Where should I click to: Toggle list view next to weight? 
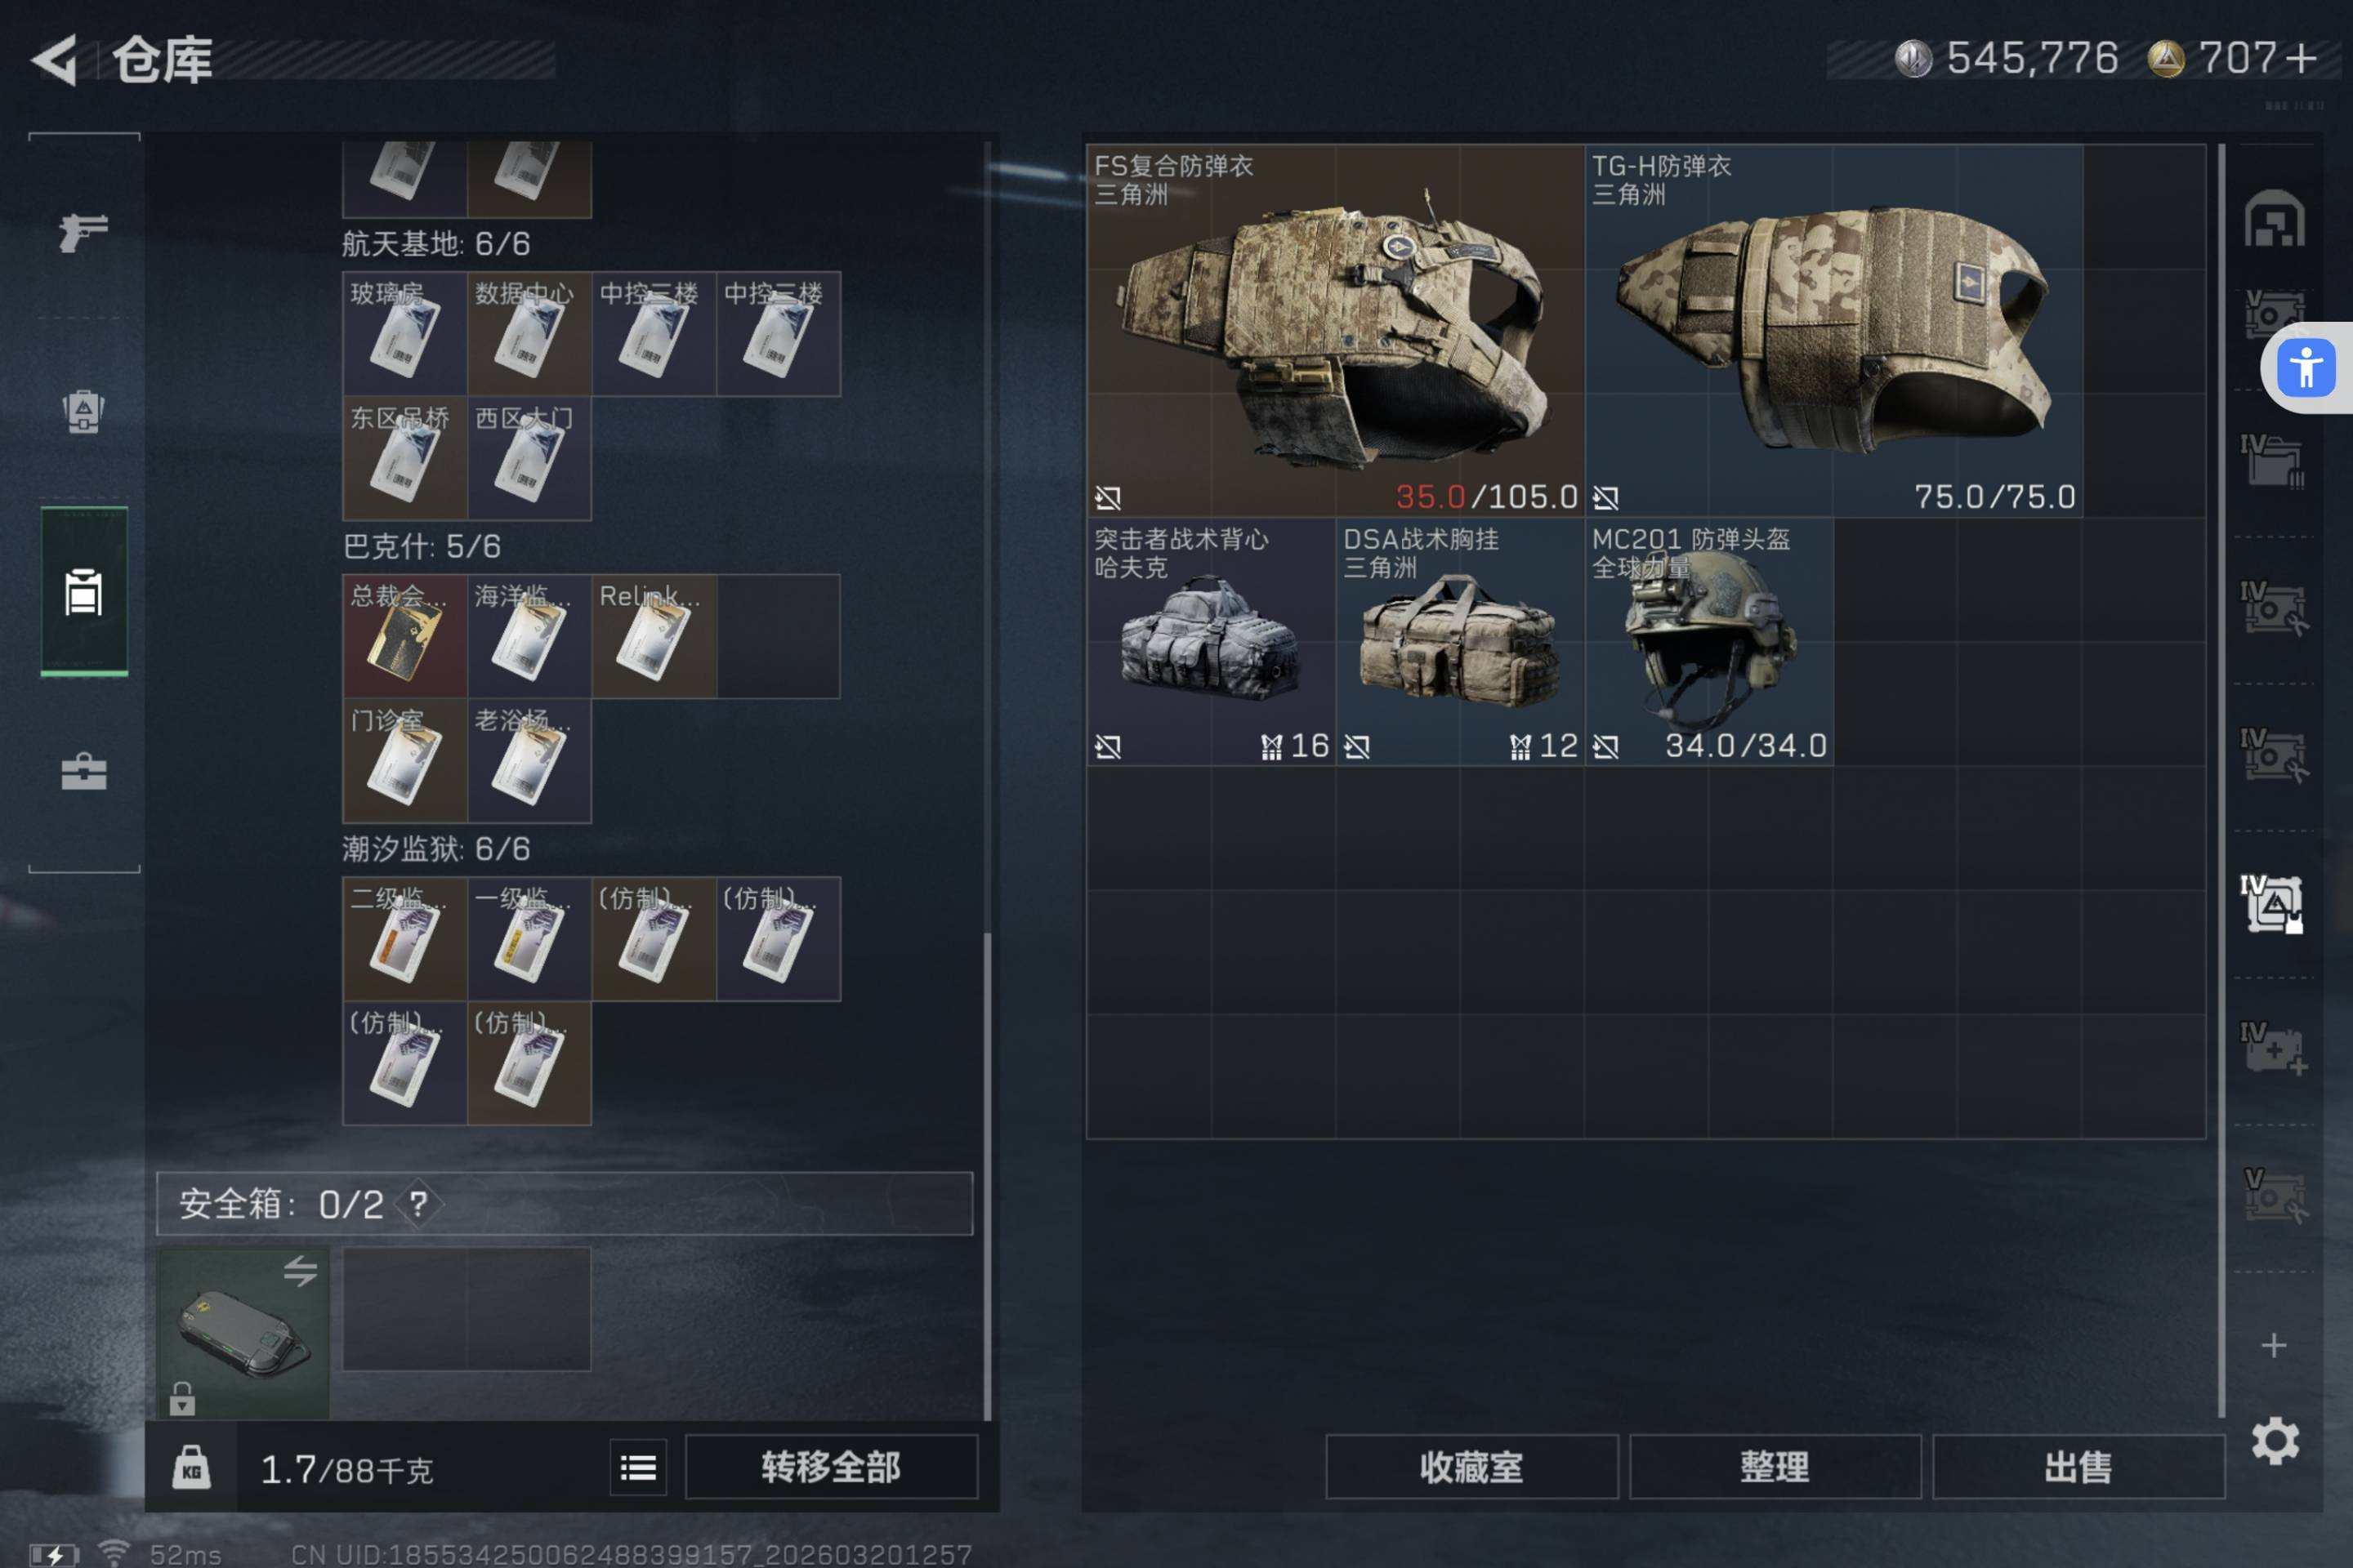(638, 1468)
